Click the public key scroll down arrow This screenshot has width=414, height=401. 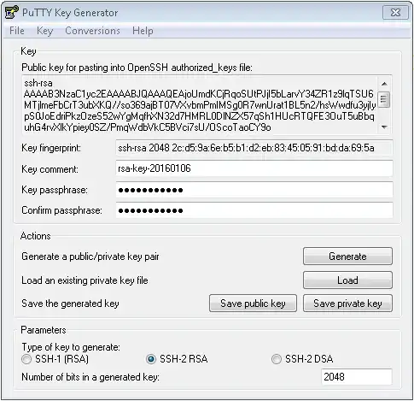click(x=384, y=127)
